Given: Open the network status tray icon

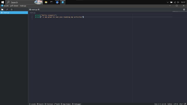Looking at the screenshot, I should (175, 2).
